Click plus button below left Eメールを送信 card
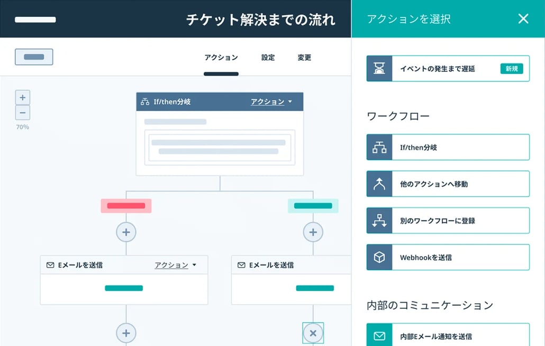The height and width of the screenshot is (346, 545). [x=126, y=333]
